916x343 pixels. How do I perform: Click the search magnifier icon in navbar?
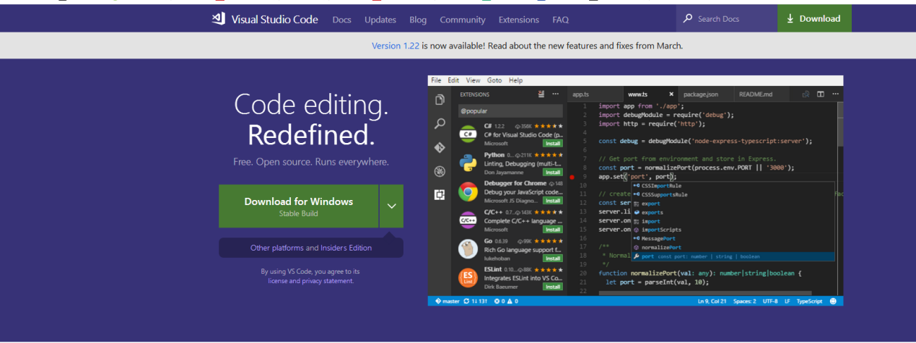(x=687, y=19)
